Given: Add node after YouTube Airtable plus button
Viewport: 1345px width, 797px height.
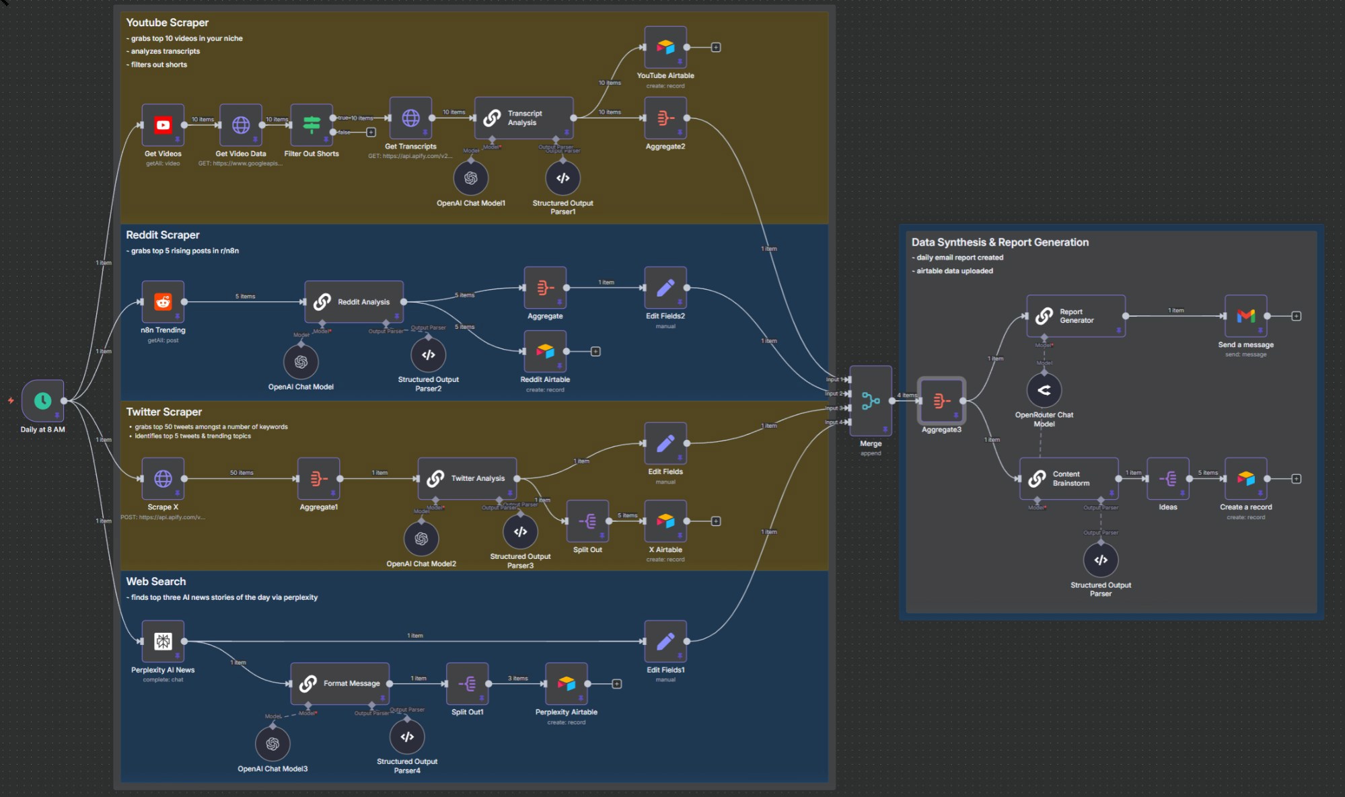Looking at the screenshot, I should coord(716,47).
